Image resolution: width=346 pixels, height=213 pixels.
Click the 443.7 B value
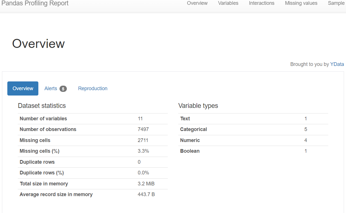click(x=146, y=194)
